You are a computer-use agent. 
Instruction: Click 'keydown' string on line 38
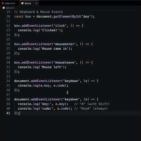(x=71, y=99)
